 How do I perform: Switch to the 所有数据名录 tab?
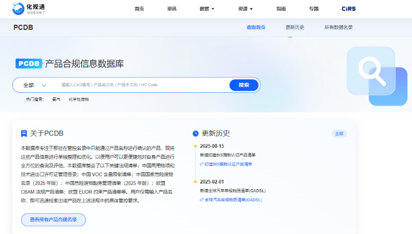[x=338, y=27]
